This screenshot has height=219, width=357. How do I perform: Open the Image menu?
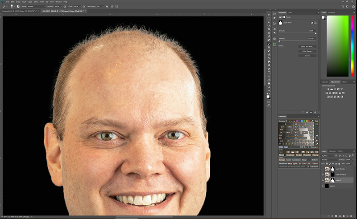pyautogui.click(x=18, y=2)
